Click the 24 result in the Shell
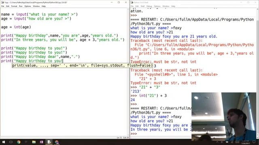Screen dimensions: 259x145 click(133, 100)
